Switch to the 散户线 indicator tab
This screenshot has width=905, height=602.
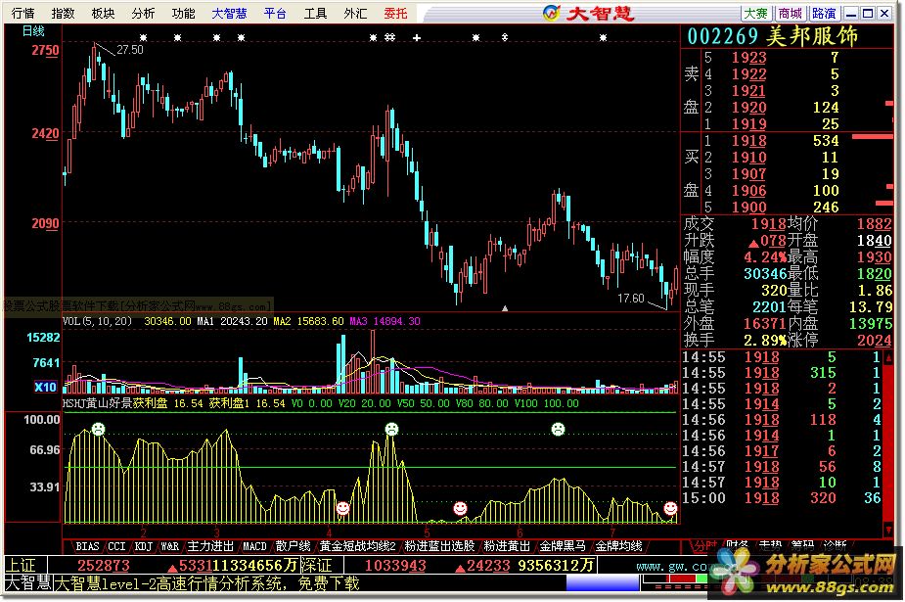pos(293,546)
